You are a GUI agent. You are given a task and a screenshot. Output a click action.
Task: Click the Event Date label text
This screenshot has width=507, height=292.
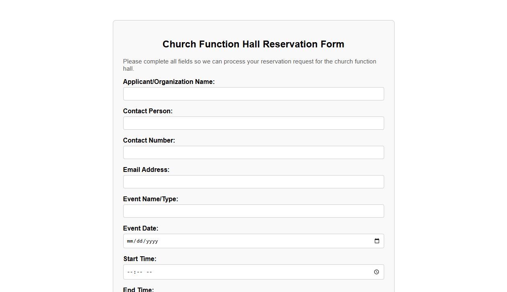tap(140, 228)
